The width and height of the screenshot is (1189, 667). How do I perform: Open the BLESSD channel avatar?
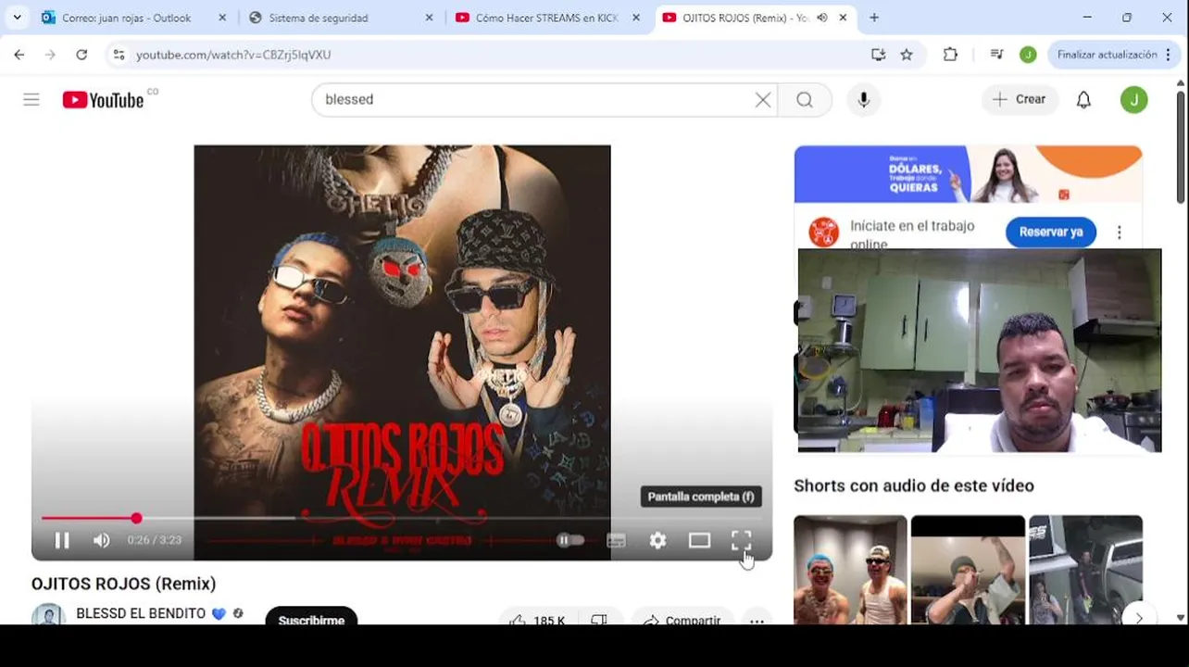point(49,615)
